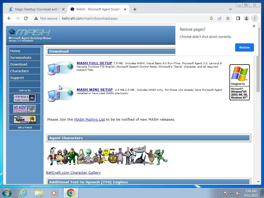Viewport: 264px width, 198px height.
Task: Open the Chrome three-dot menu
Action: (255, 18)
